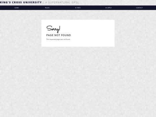Go to the RULES page

(x=47, y=8)
